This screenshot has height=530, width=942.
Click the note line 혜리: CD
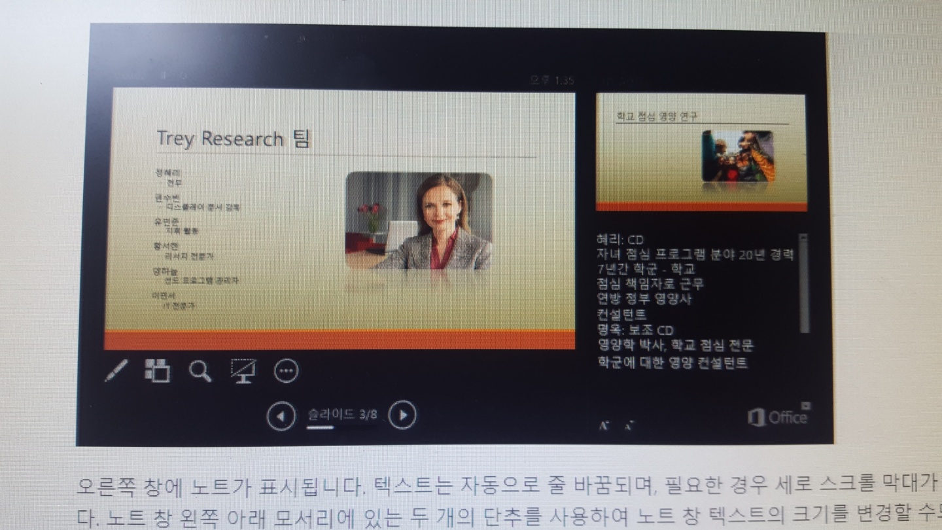(620, 239)
